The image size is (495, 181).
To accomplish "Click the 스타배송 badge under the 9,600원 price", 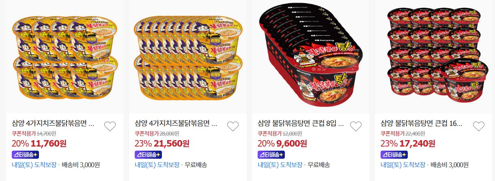I will tap(271, 155).
